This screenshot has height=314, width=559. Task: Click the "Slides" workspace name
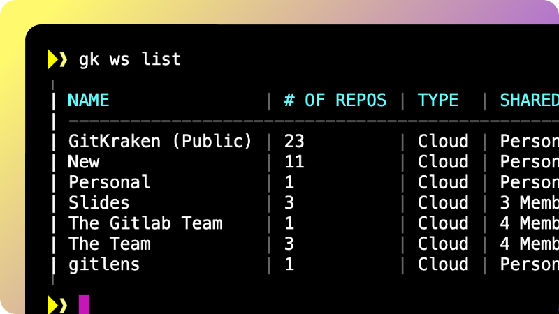[x=99, y=203]
